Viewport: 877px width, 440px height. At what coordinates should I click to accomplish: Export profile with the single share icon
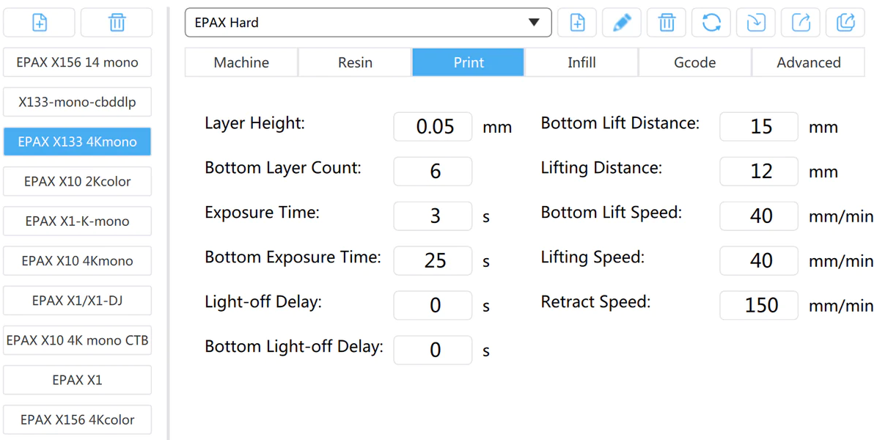801,23
